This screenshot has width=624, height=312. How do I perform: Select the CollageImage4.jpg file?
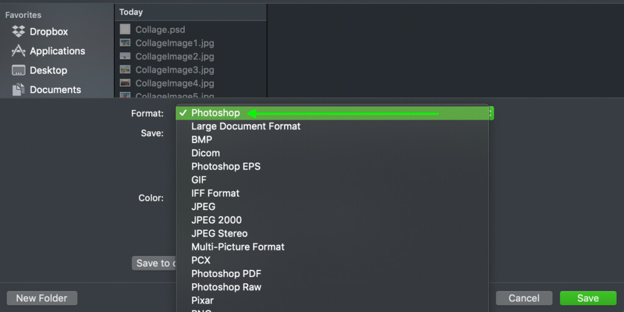(167, 83)
